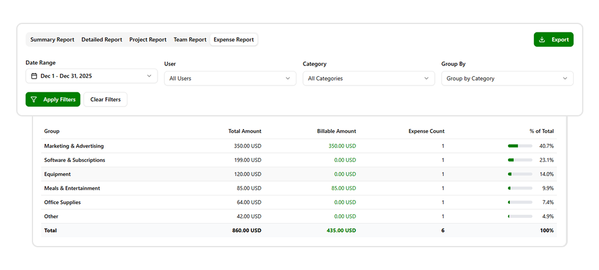Viewport: 599px width, 270px height.
Task: Select the Other row label
Action: pos(51,216)
